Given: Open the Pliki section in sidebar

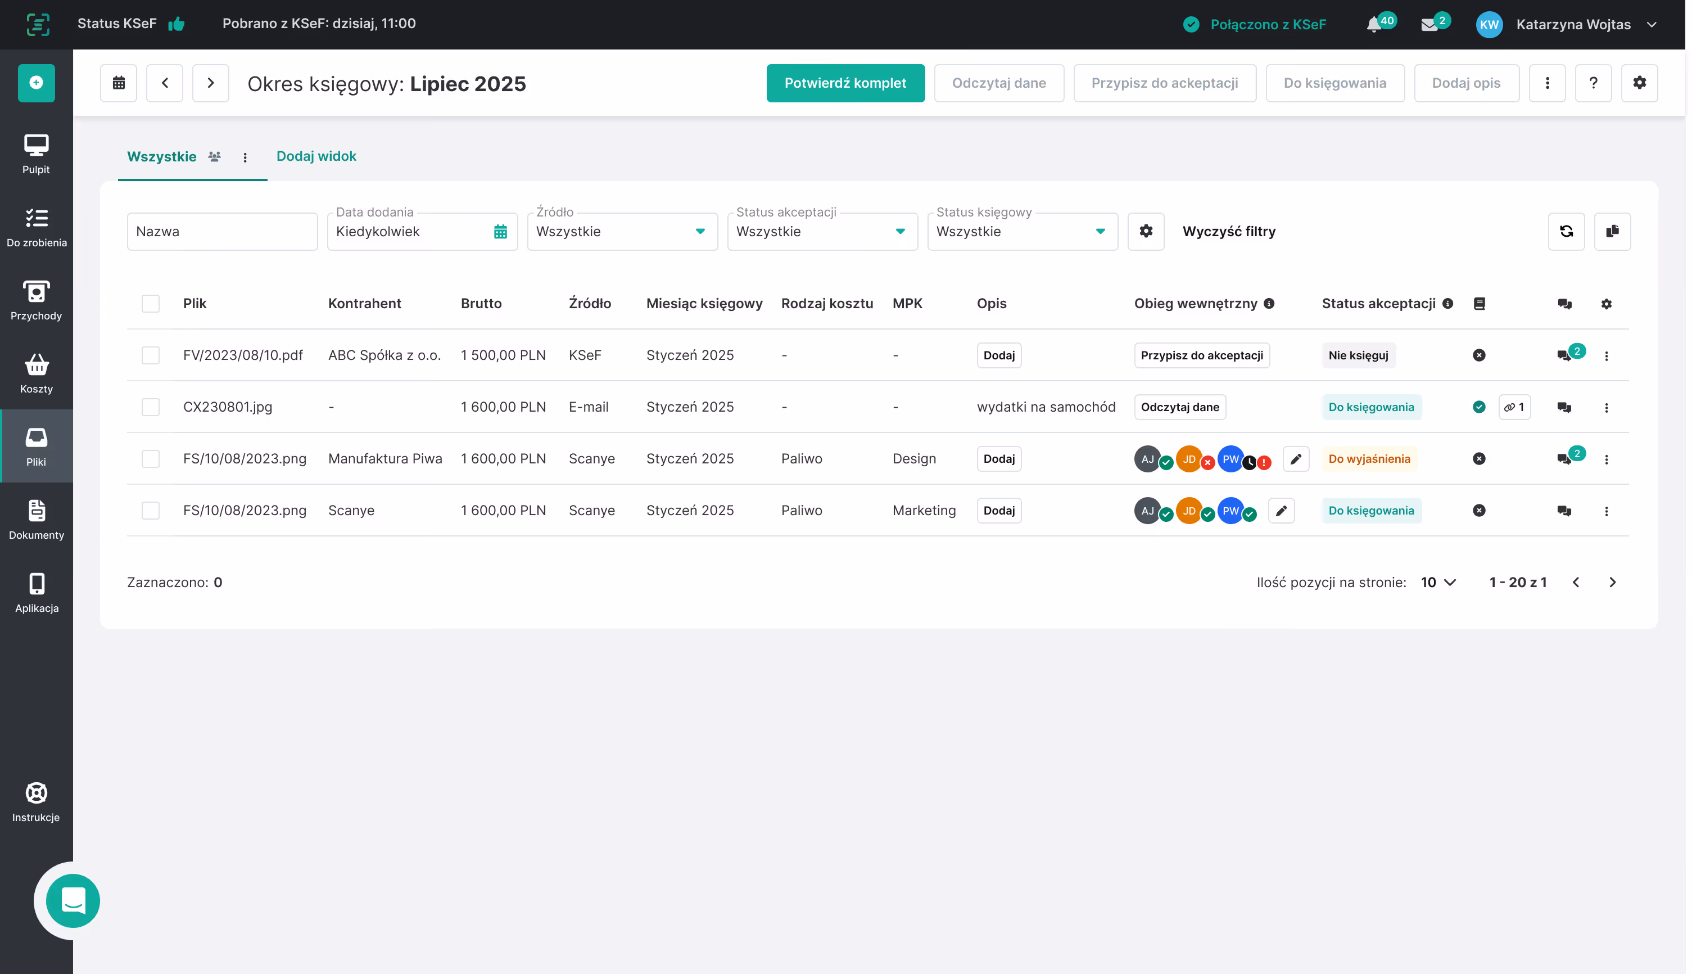Looking at the screenshot, I should (36, 447).
